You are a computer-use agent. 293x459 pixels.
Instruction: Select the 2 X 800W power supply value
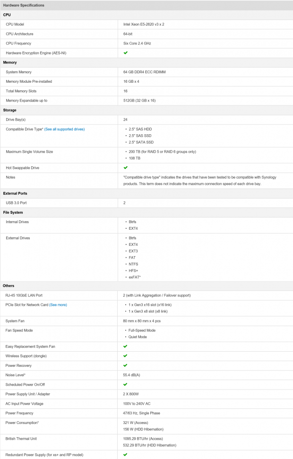(x=131, y=394)
